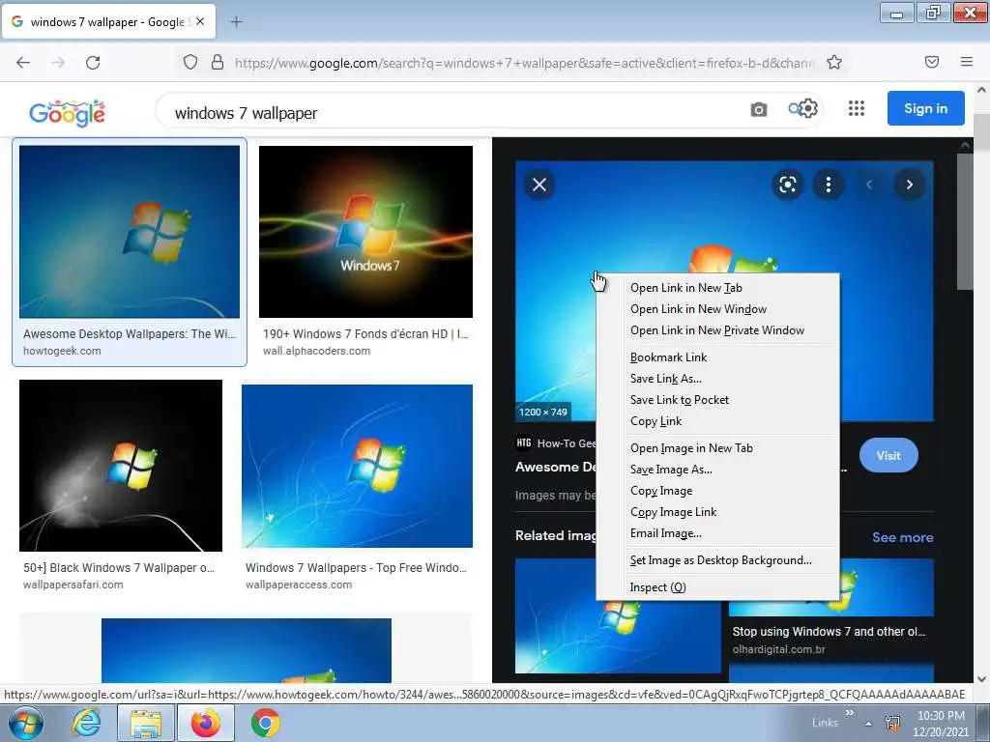Select the wallpaperaccess blue wallpaper thumbnail
This screenshot has width=990, height=742.
(x=357, y=467)
